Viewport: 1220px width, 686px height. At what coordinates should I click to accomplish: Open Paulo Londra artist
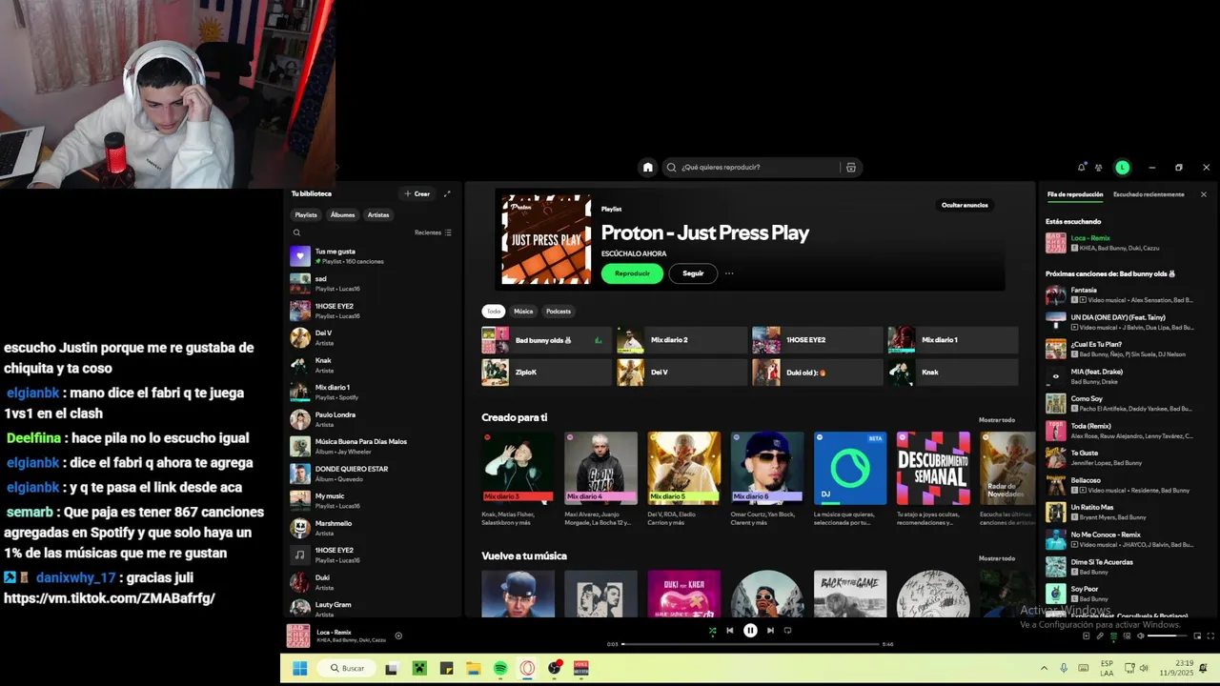370,419
